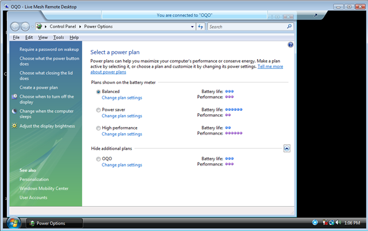The height and width of the screenshot is (231, 368).
Task: Expand the arrow before Control Panel
Action: [x=45, y=26]
